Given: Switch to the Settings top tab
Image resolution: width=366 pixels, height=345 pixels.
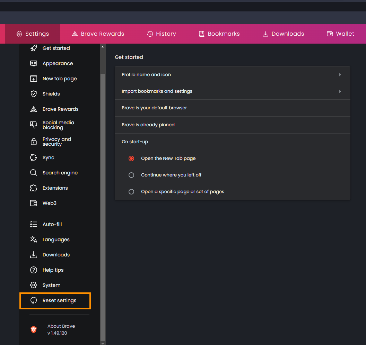Looking at the screenshot, I should point(33,34).
